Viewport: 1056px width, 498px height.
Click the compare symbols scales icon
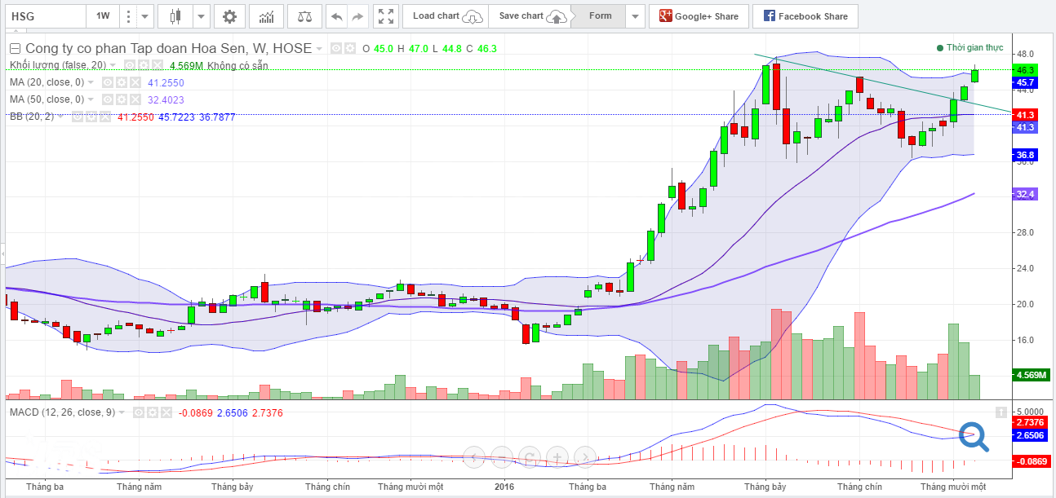pos(304,16)
